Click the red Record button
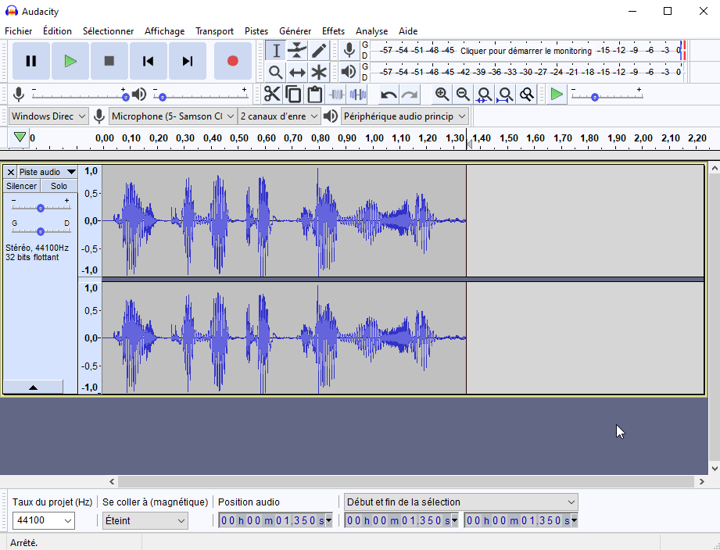This screenshot has height=550, width=720. pyautogui.click(x=232, y=61)
